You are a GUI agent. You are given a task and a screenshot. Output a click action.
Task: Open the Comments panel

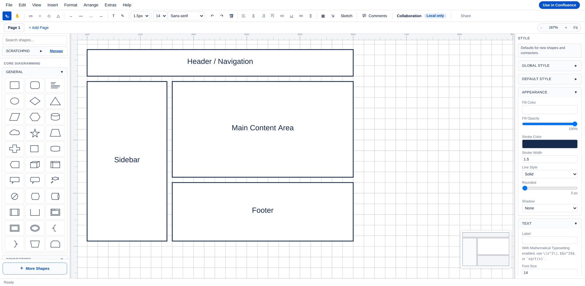point(375,16)
